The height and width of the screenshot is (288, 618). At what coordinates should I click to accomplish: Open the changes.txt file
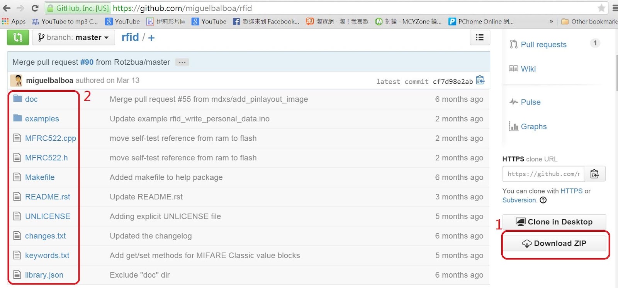click(x=46, y=236)
